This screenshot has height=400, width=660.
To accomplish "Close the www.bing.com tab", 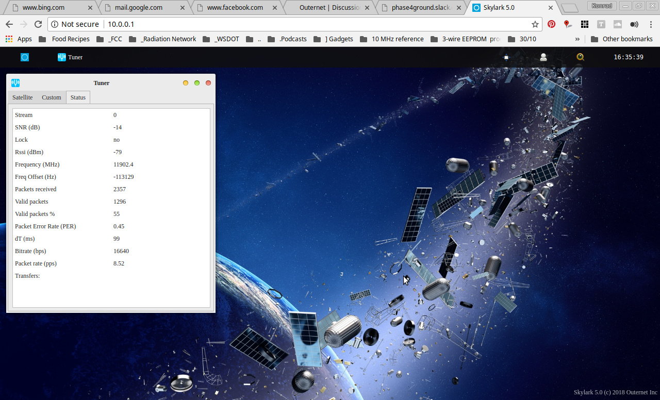I will [89, 8].
